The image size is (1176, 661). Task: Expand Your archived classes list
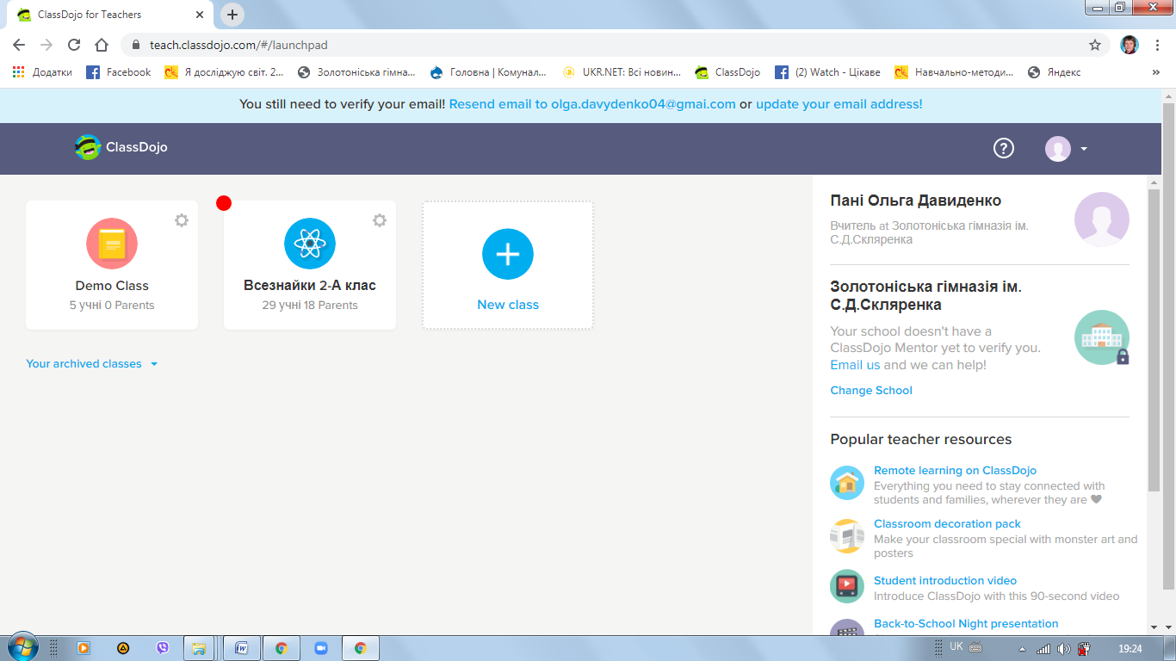pyautogui.click(x=92, y=364)
